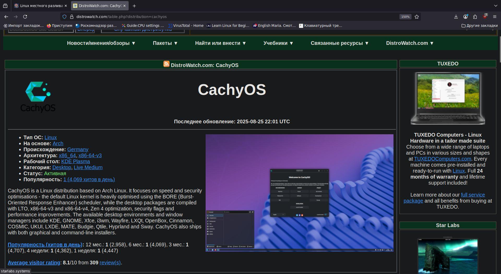Follow the x86_64 architecture link
Screen dimensions: 501x274
pyautogui.click(x=67, y=155)
